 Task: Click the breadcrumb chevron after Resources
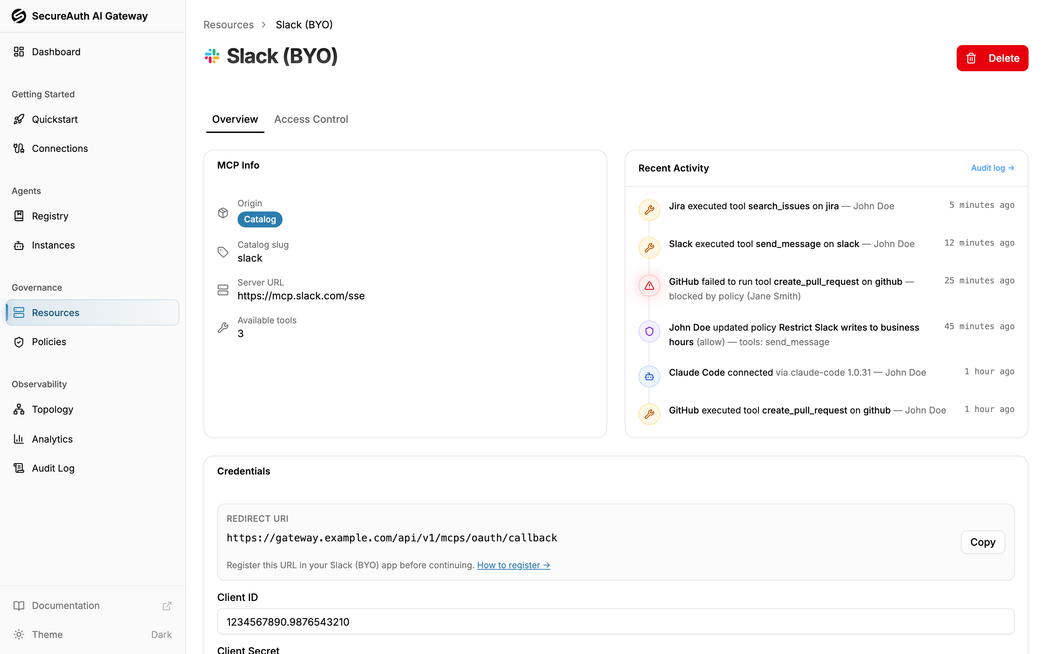click(264, 25)
